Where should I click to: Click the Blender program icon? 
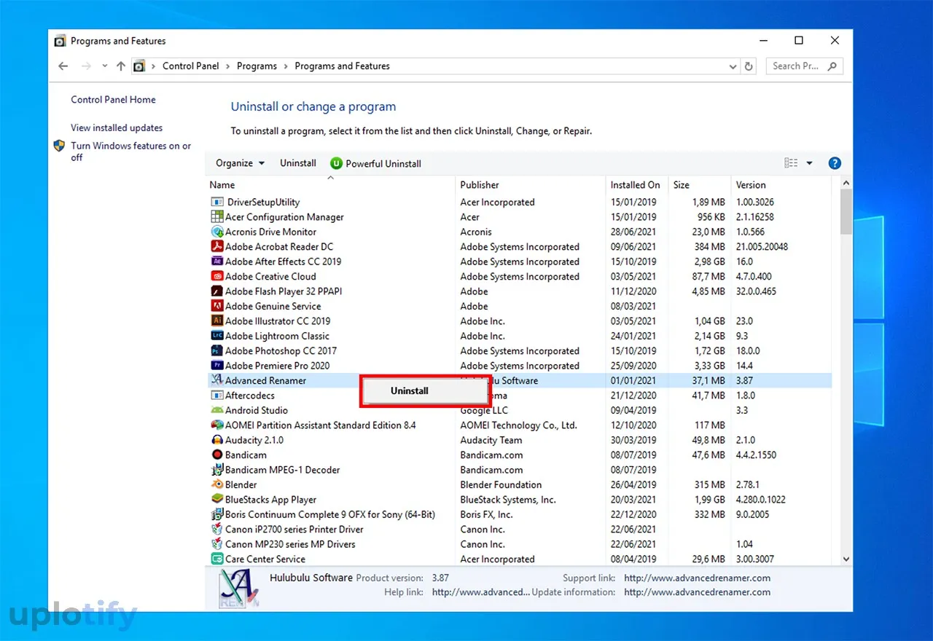(216, 484)
